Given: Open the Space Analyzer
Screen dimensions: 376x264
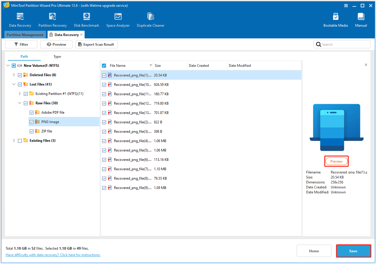Looking at the screenshot, I should (118, 19).
